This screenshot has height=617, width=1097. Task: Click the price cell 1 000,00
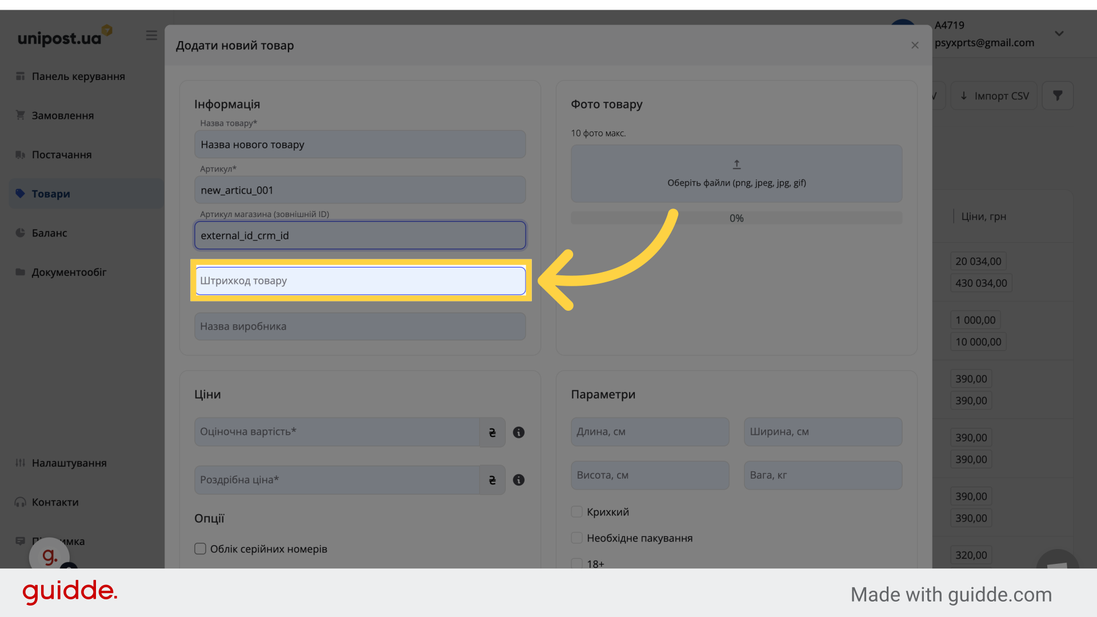pyautogui.click(x=975, y=320)
